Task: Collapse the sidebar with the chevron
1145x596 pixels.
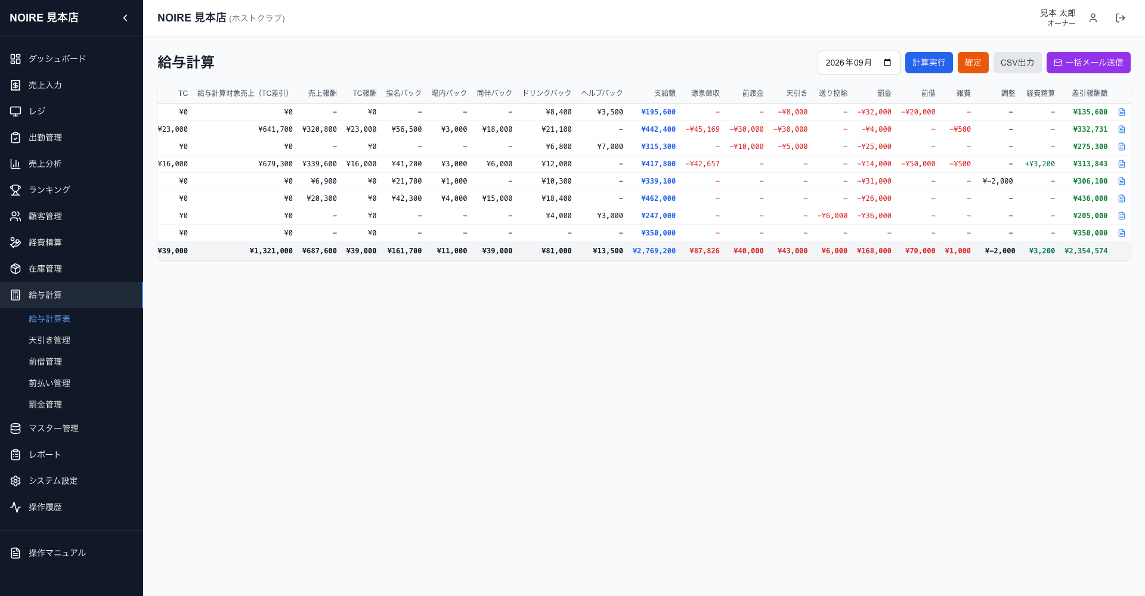Action: pos(125,18)
